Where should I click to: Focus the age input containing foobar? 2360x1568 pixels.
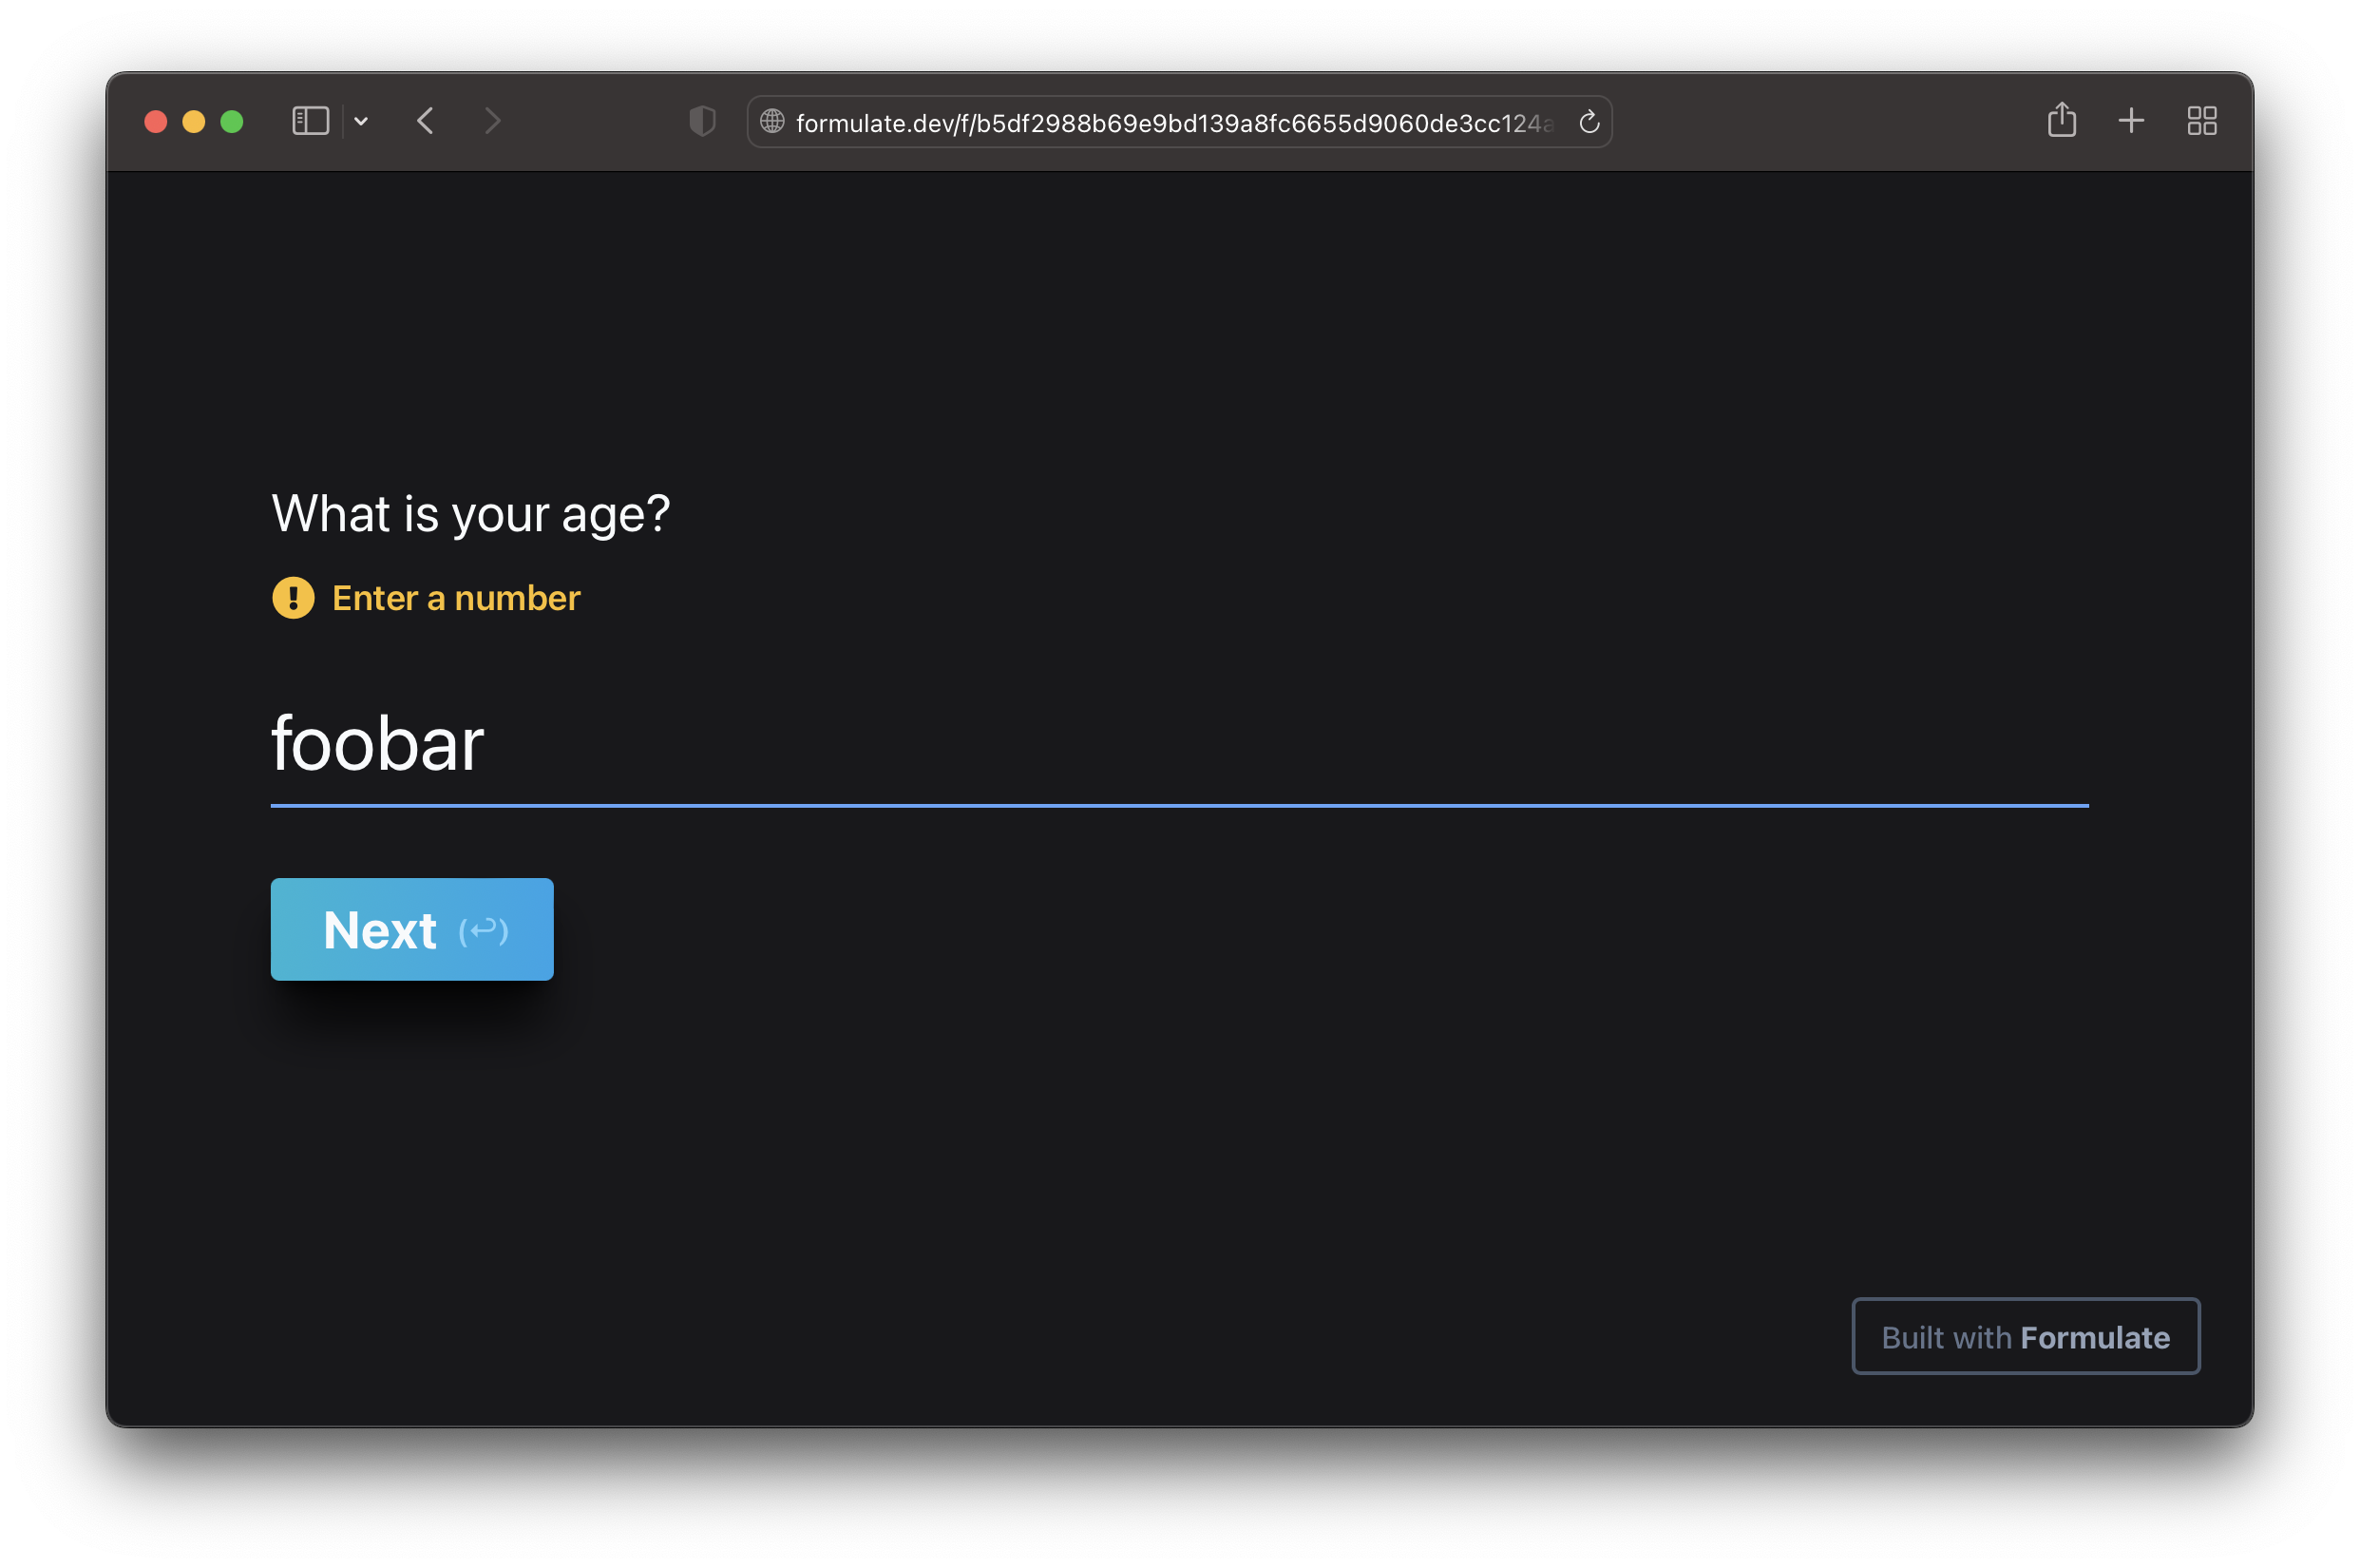point(1177,745)
